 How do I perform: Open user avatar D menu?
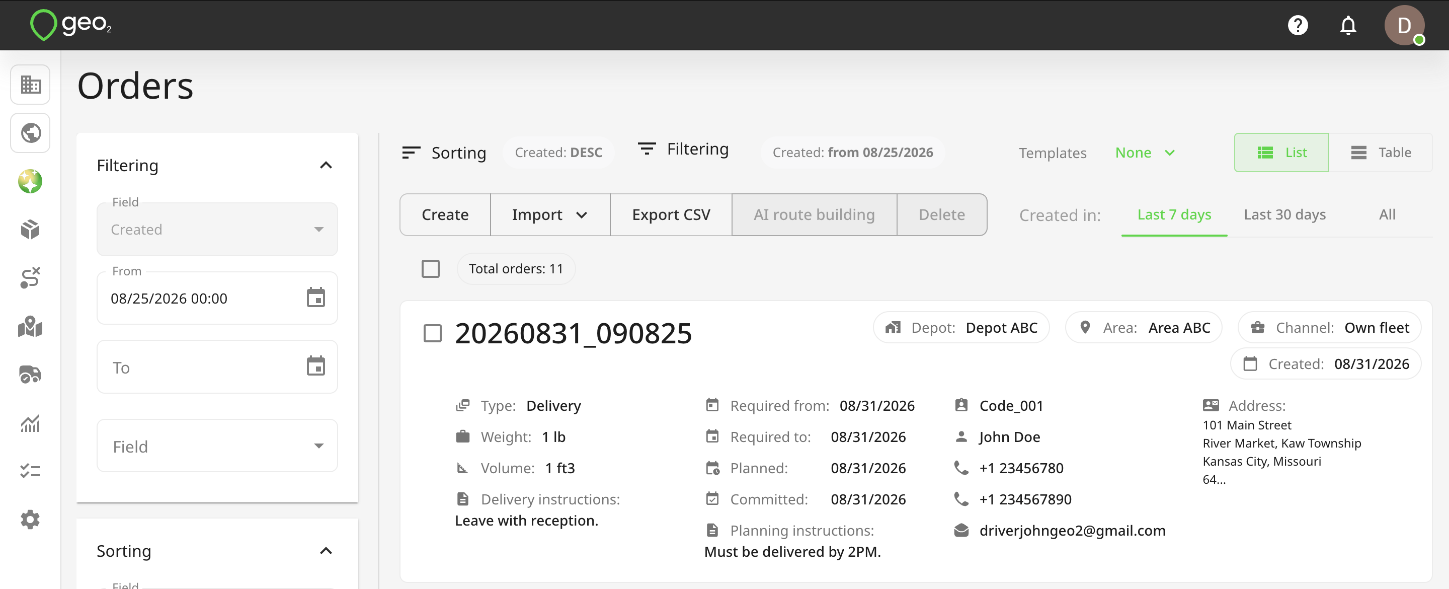pos(1404,25)
